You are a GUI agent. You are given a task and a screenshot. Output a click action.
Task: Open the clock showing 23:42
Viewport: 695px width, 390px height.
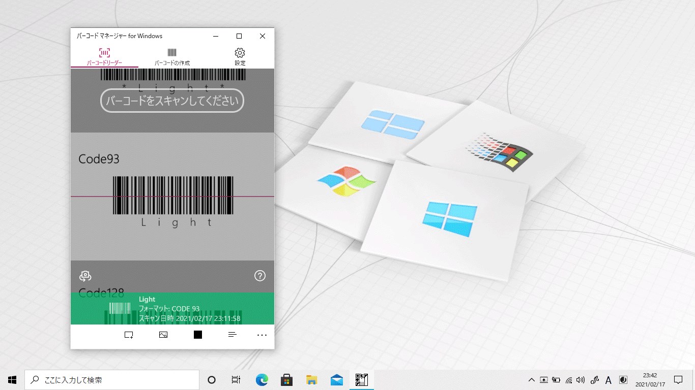pyautogui.click(x=650, y=380)
